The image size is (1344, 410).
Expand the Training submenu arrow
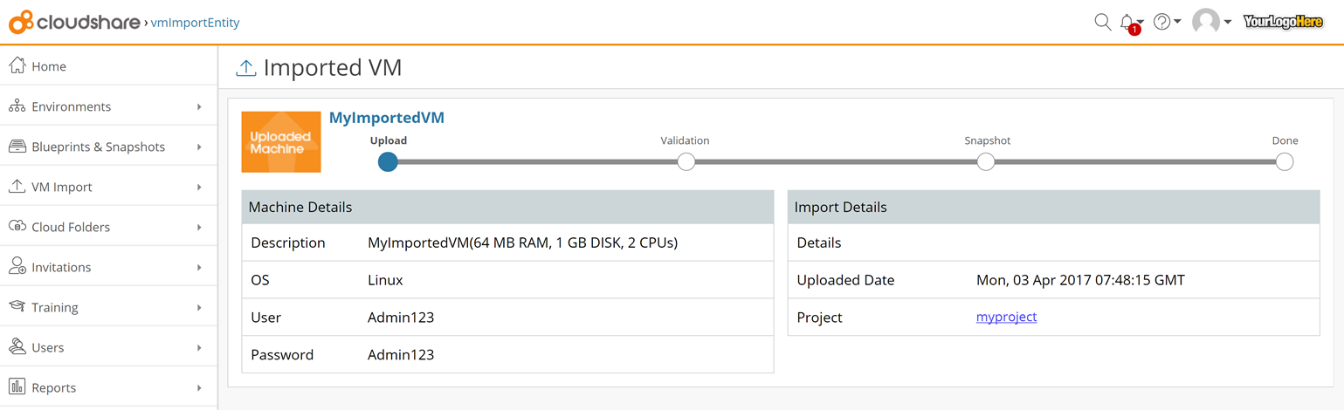click(x=199, y=307)
